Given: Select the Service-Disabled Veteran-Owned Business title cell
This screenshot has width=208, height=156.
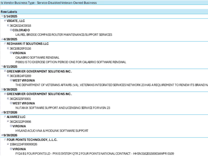Looking at the screenshot, I should tap(49, 3).
